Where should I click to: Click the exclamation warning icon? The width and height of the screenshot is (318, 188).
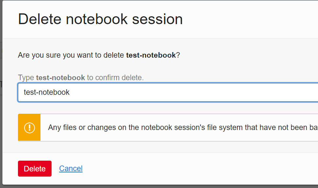(29, 128)
